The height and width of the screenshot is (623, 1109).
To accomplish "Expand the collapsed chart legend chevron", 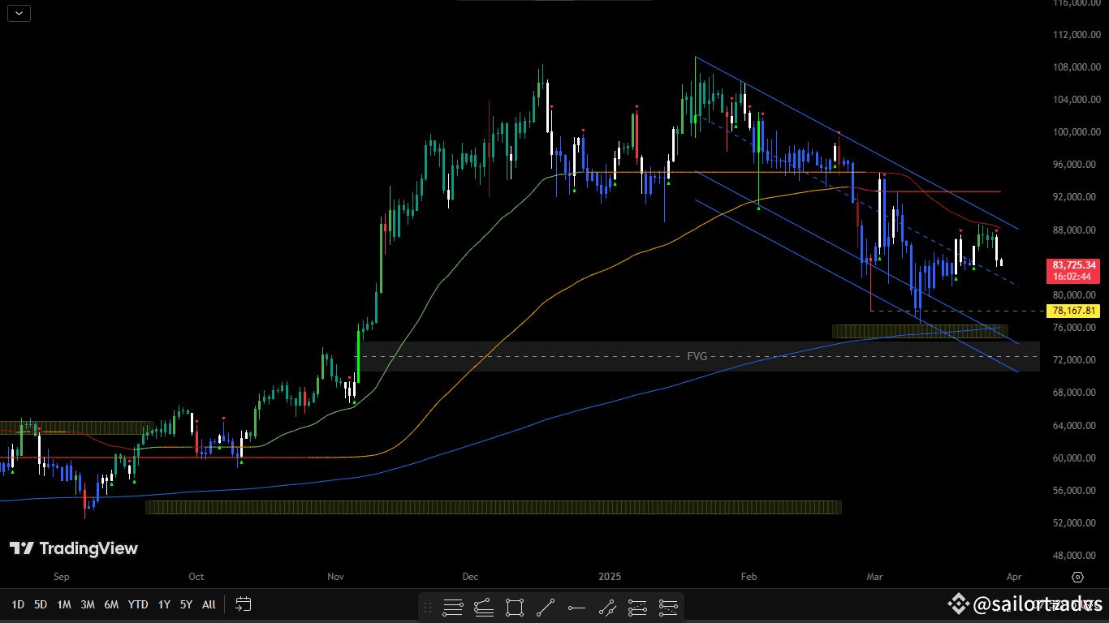I will click(19, 12).
